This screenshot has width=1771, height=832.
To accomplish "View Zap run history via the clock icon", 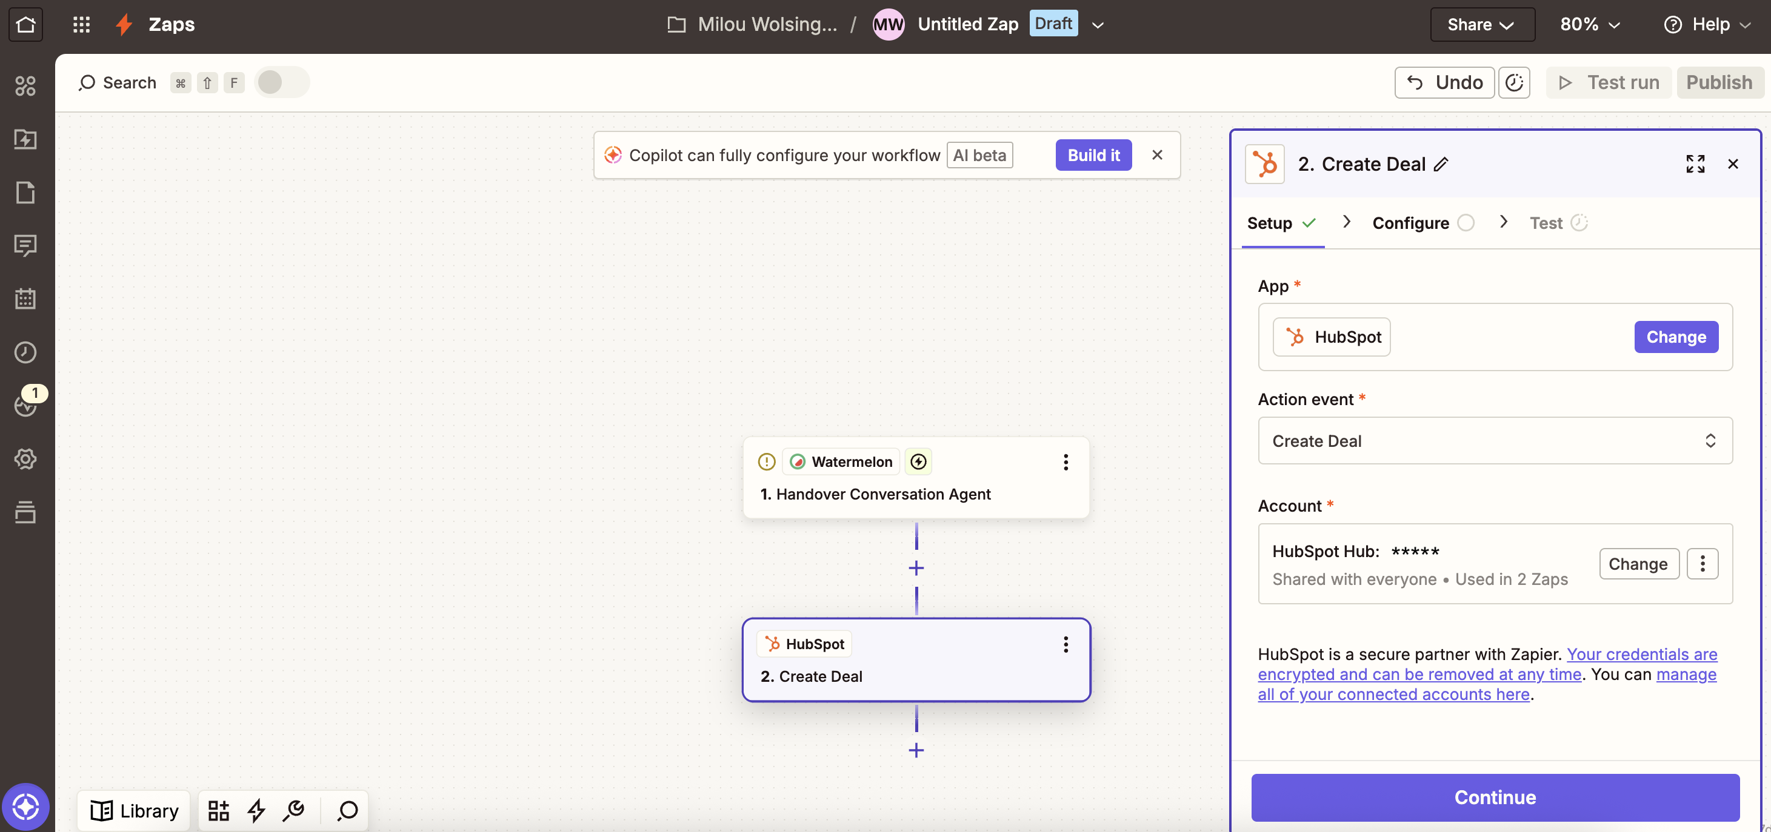I will [25, 352].
